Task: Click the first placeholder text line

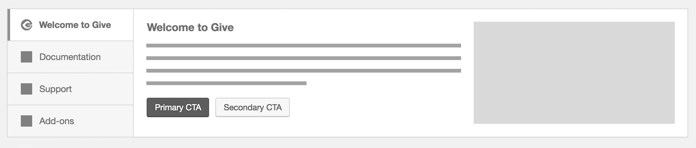Action: coord(304,46)
